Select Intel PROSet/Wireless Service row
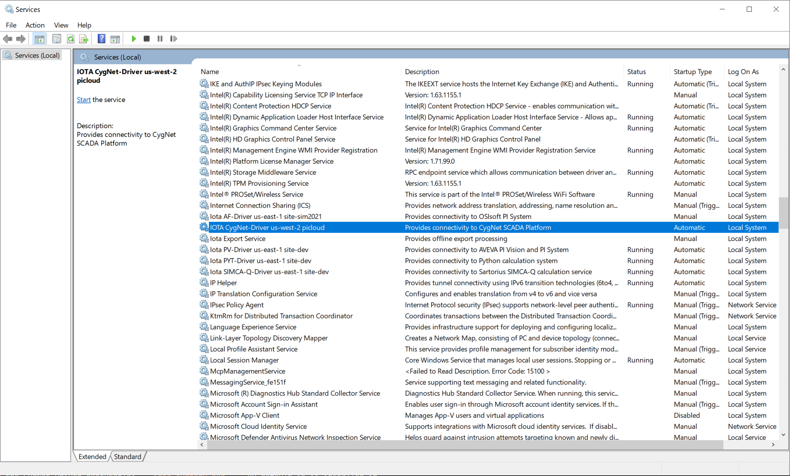Image resolution: width=790 pixels, height=476 pixels. tap(488, 194)
